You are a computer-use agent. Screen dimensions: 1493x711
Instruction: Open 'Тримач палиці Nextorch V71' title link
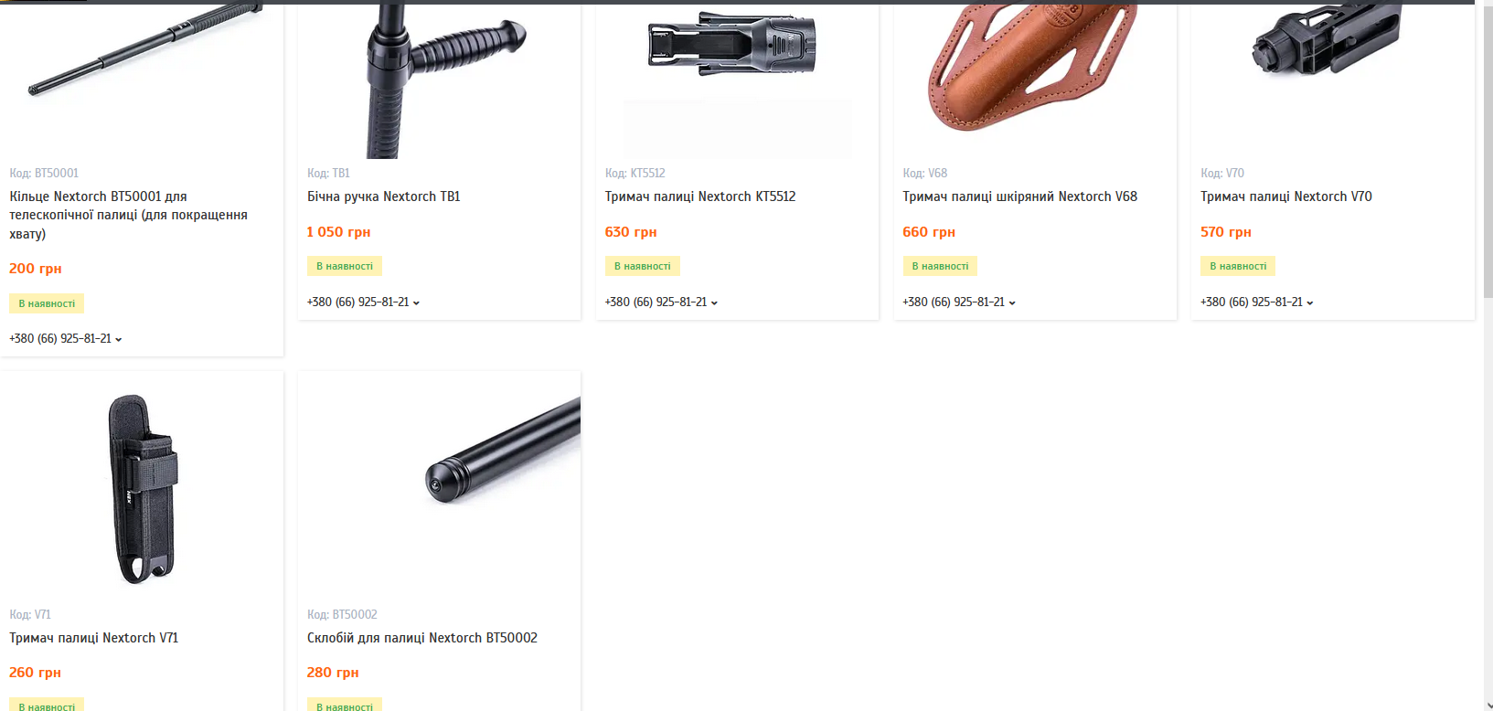click(x=94, y=638)
